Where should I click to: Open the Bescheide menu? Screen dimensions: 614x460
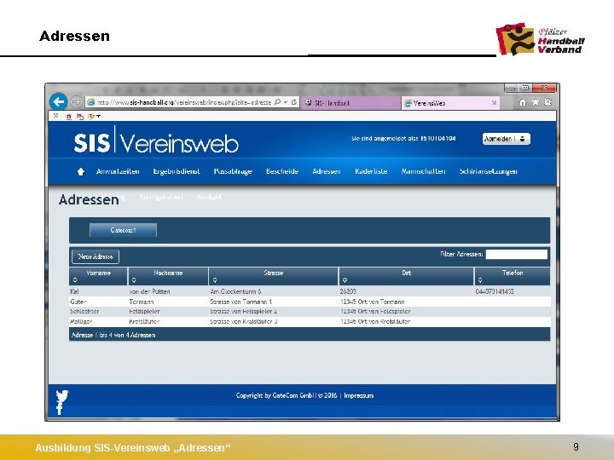point(282,171)
